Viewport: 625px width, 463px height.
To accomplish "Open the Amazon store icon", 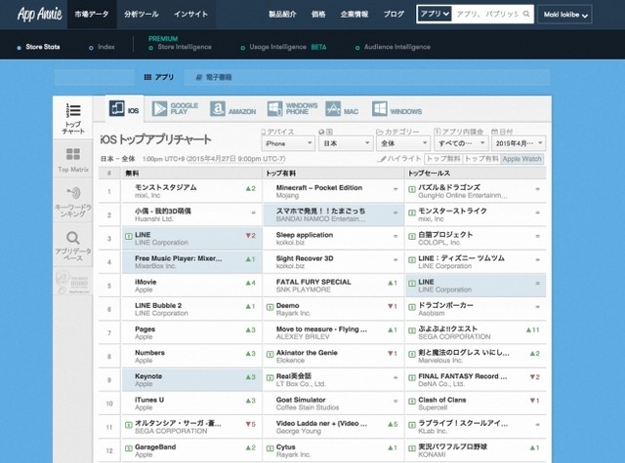I will 218,108.
